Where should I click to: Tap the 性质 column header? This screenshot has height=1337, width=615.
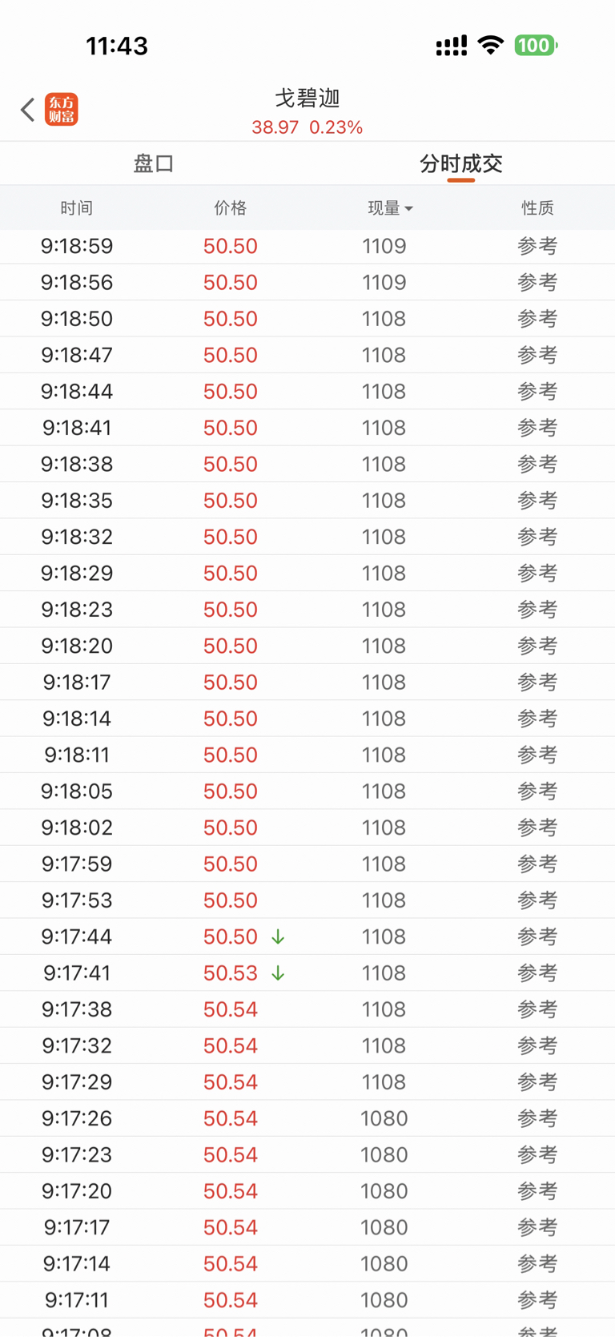coord(537,208)
